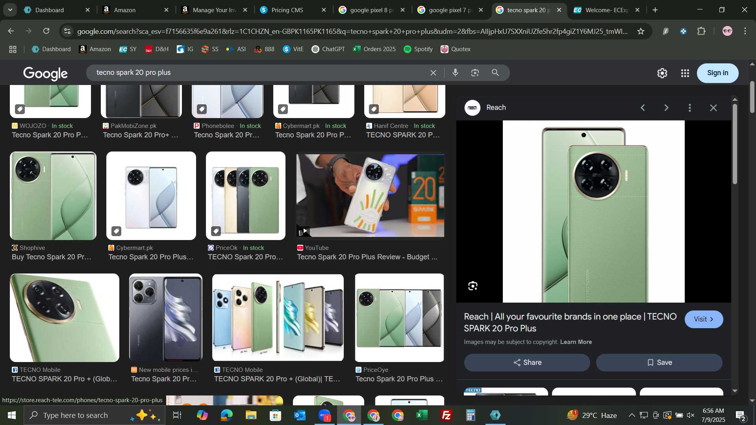Screen dimensions: 756x425
Task: Click the Windows taskbar search box
Action: coord(94,415)
